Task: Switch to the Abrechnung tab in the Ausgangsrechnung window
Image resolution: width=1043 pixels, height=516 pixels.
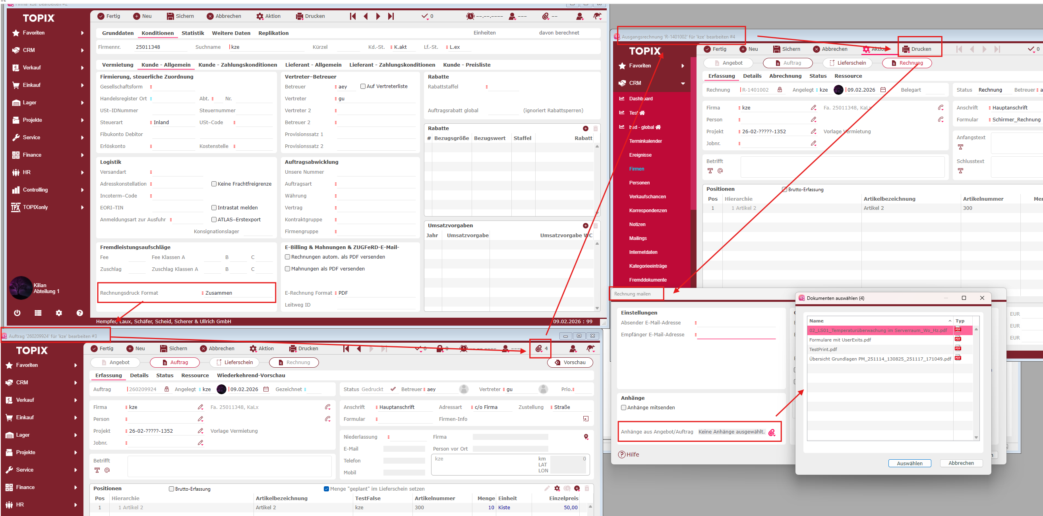Action: (786, 76)
